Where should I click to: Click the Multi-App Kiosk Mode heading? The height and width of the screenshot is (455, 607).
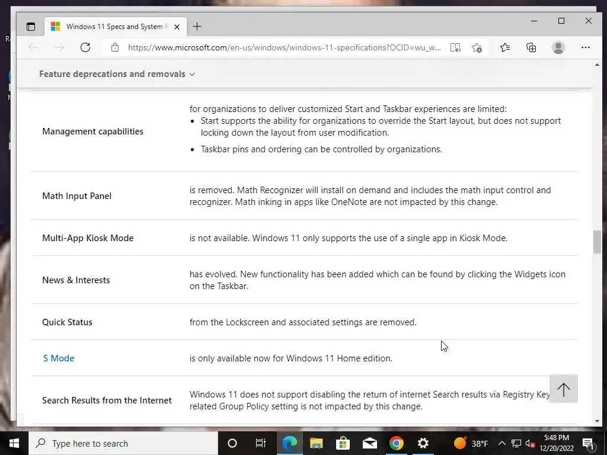pyautogui.click(x=88, y=238)
